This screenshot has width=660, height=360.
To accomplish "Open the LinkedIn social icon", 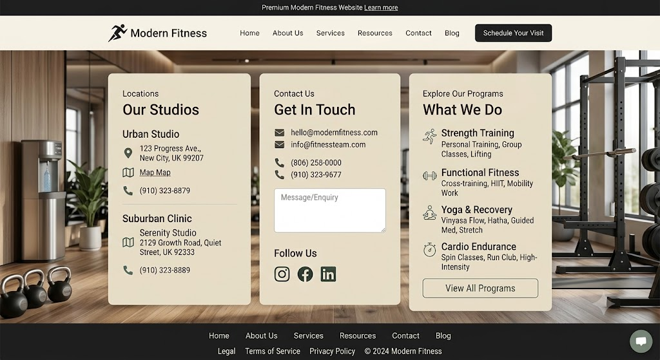I will [x=328, y=274].
